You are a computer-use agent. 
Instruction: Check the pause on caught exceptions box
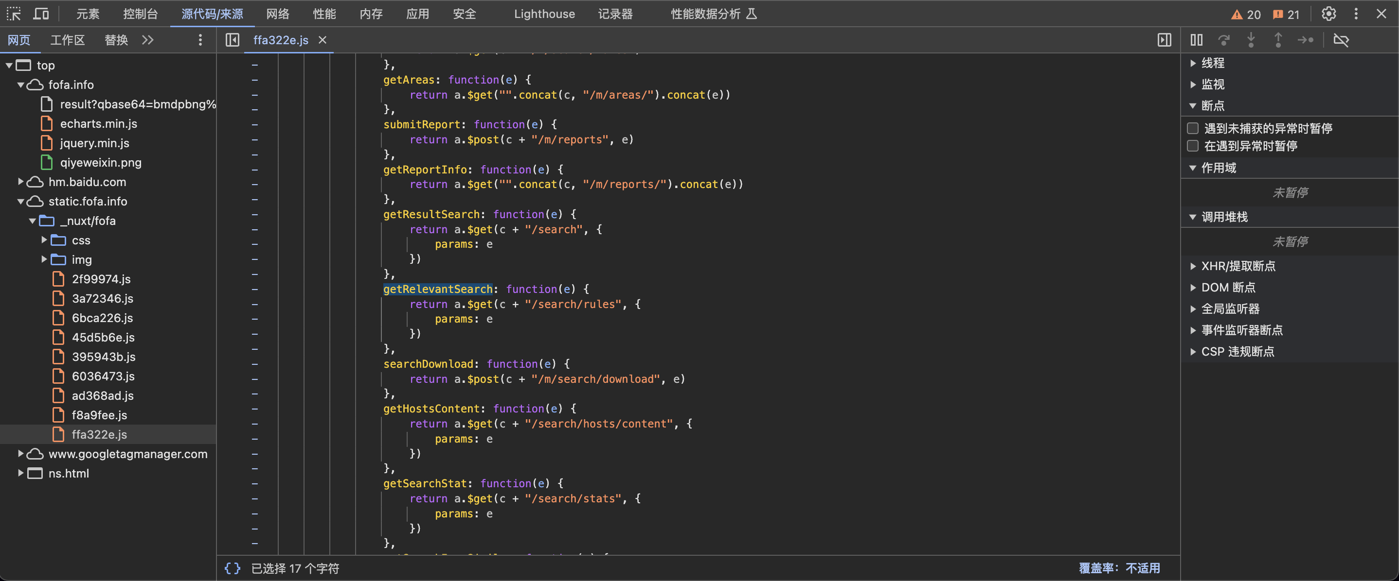[1193, 146]
